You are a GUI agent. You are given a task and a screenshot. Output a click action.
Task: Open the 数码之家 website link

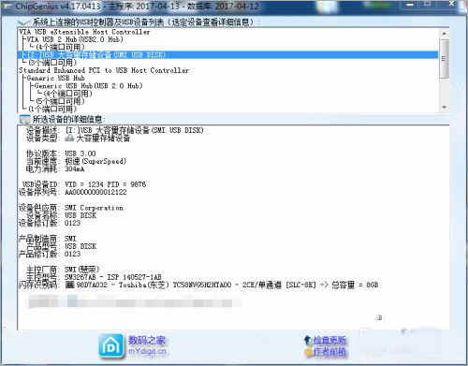[x=147, y=341]
